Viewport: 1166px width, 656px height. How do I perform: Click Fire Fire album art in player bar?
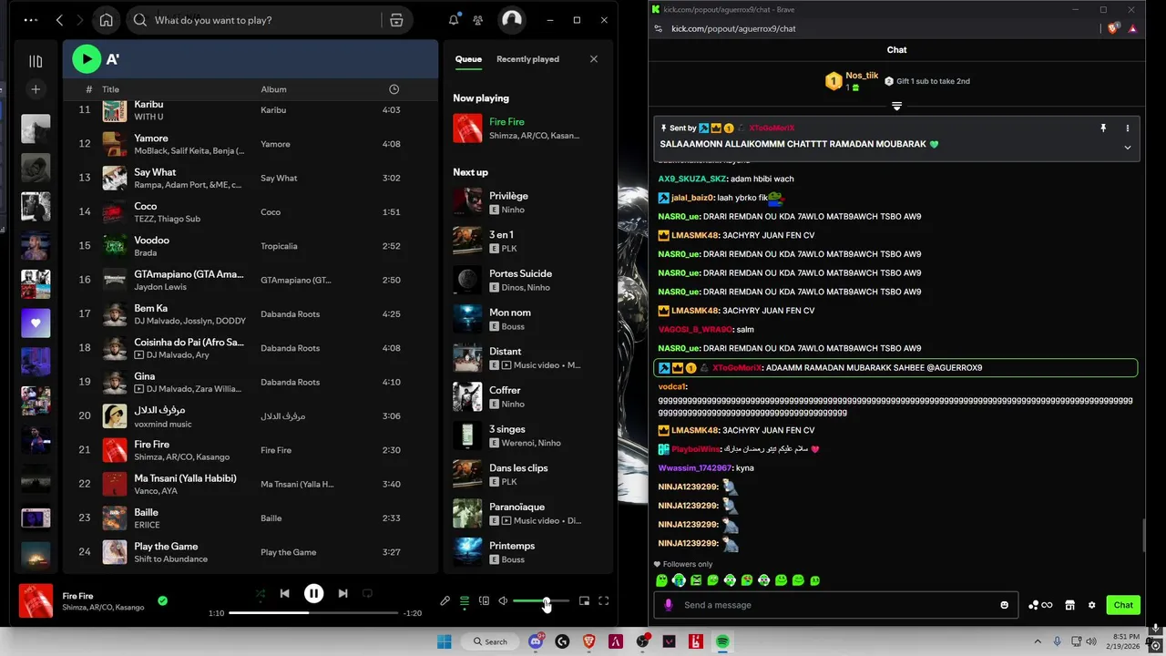coord(36,601)
